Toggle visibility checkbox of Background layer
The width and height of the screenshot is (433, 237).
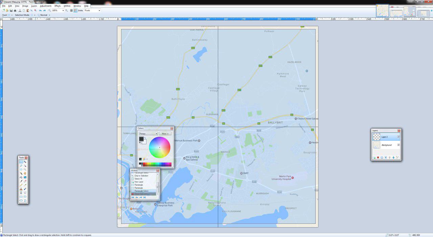(x=398, y=145)
